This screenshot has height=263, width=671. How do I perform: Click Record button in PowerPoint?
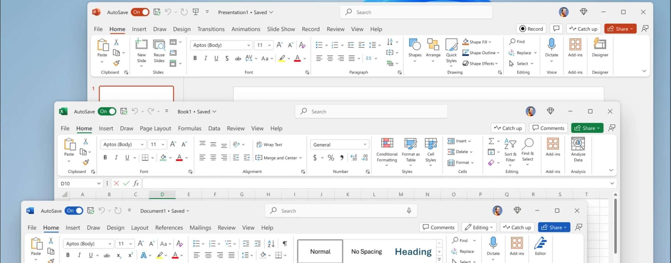(531, 29)
